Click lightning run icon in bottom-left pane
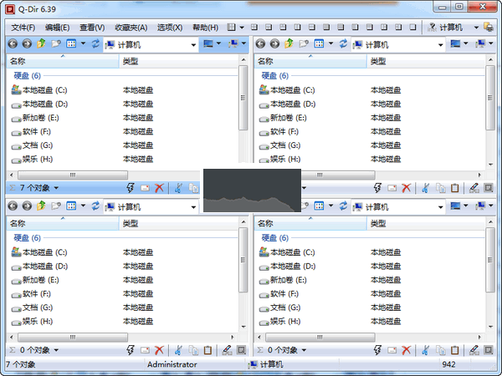Viewport: 502px width, 376px height. point(131,351)
